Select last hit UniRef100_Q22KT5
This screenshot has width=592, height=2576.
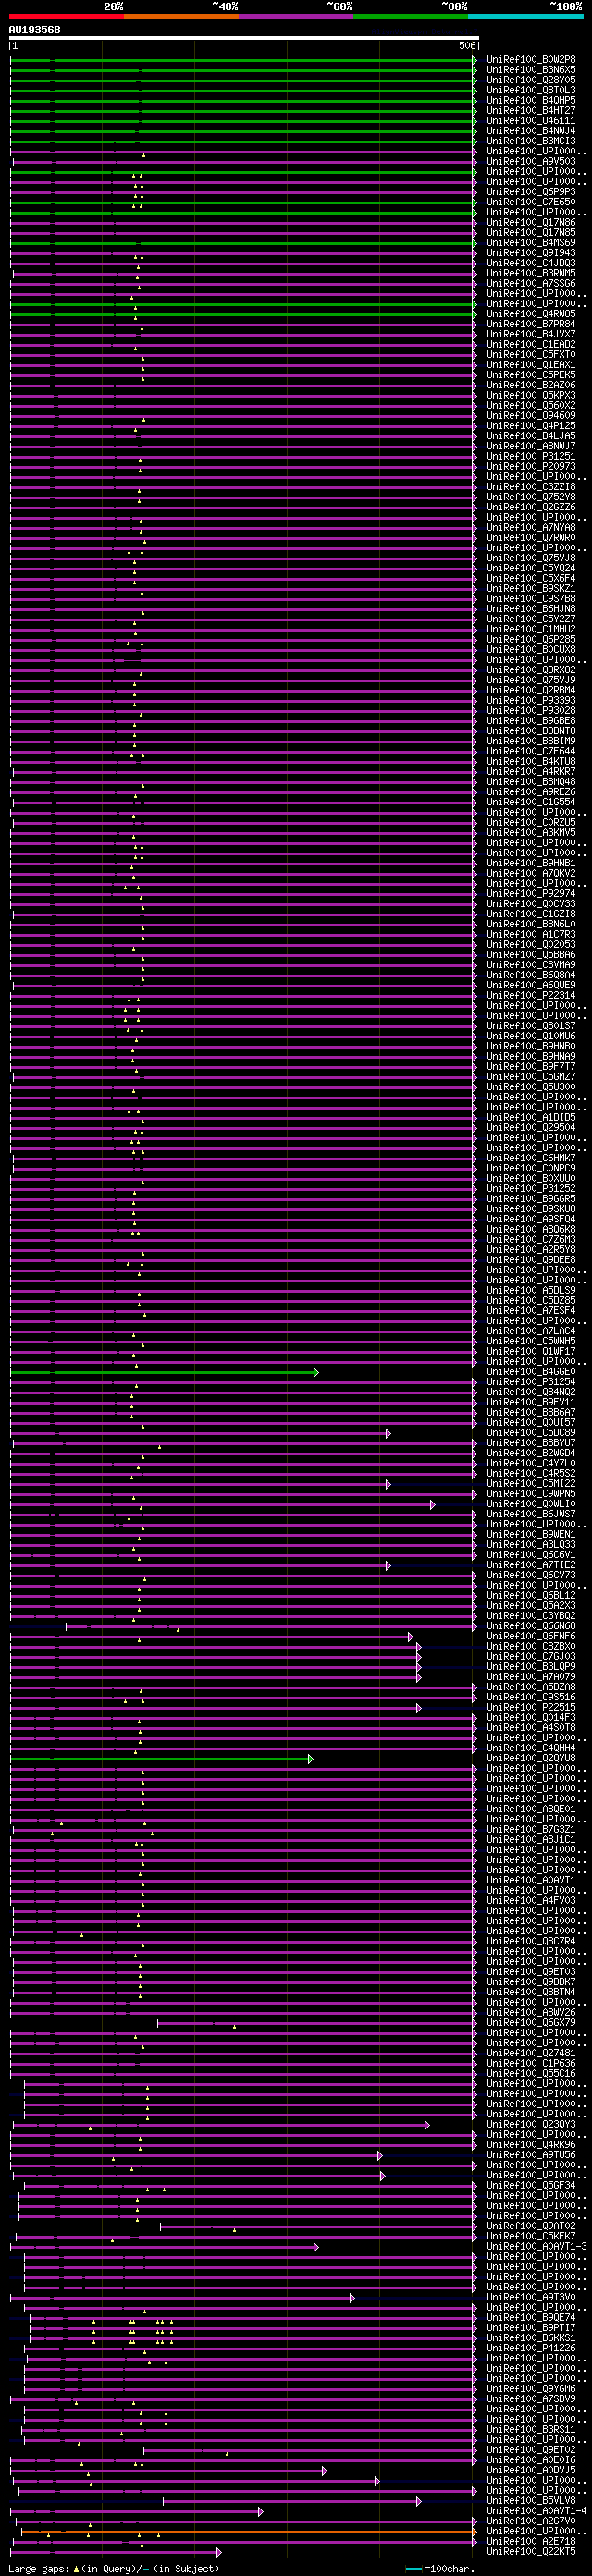[531, 2551]
